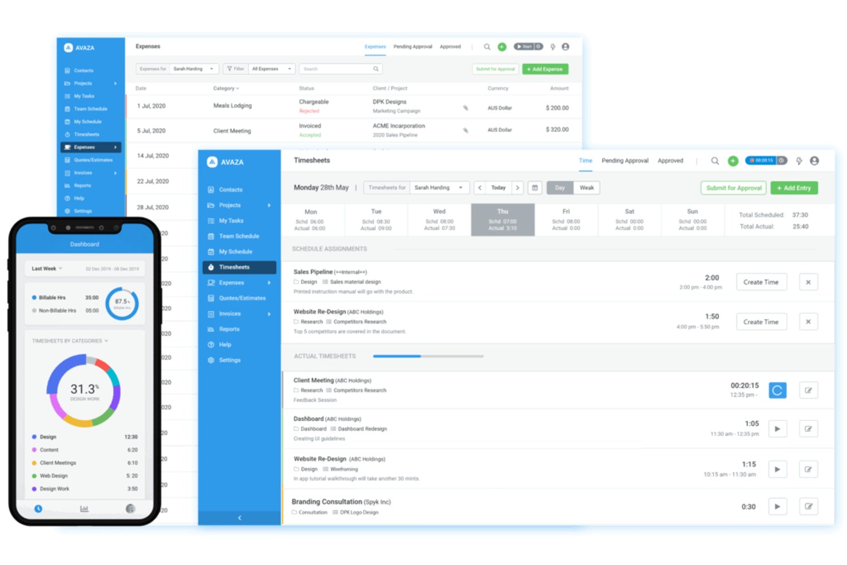Start the timer for Dashboard entry
The image size is (847, 565).
[777, 429]
